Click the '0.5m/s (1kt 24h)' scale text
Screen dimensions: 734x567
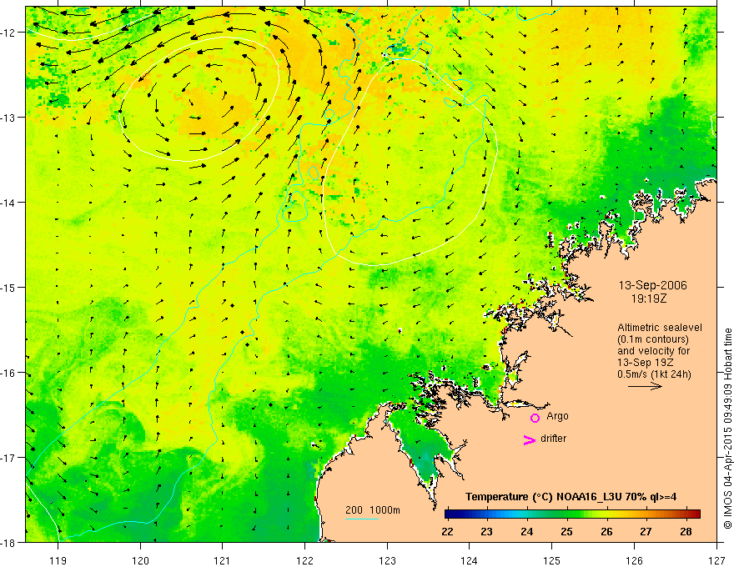654,374
